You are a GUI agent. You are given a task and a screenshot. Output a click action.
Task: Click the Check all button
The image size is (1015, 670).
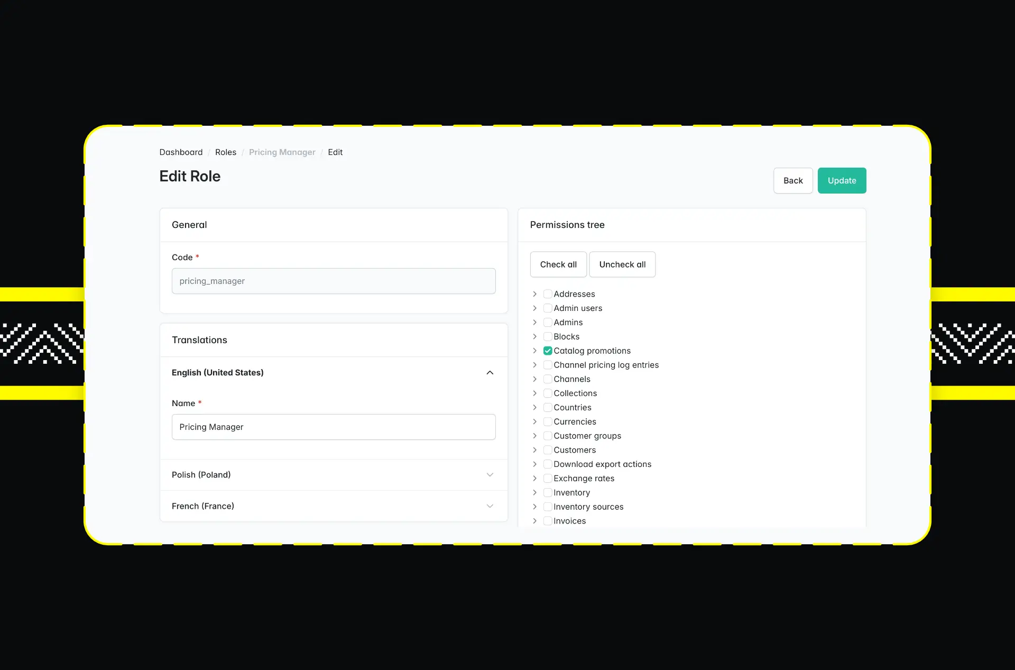558,264
